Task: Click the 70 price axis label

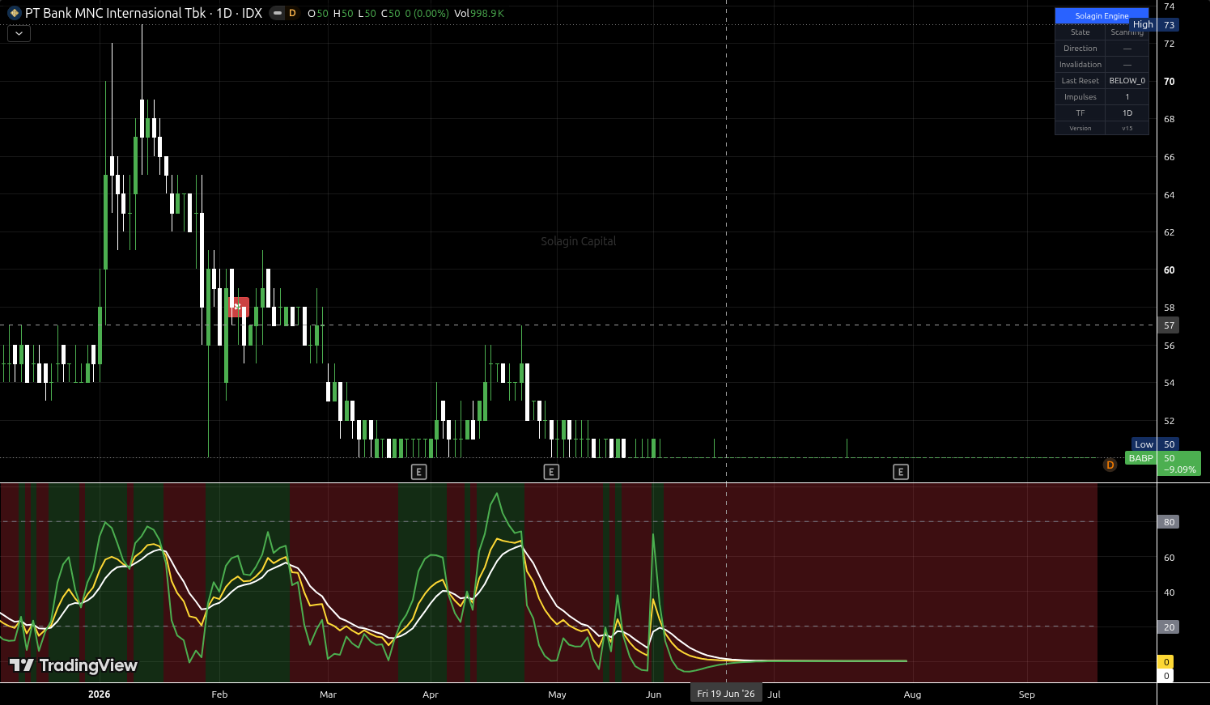Action: (1169, 82)
